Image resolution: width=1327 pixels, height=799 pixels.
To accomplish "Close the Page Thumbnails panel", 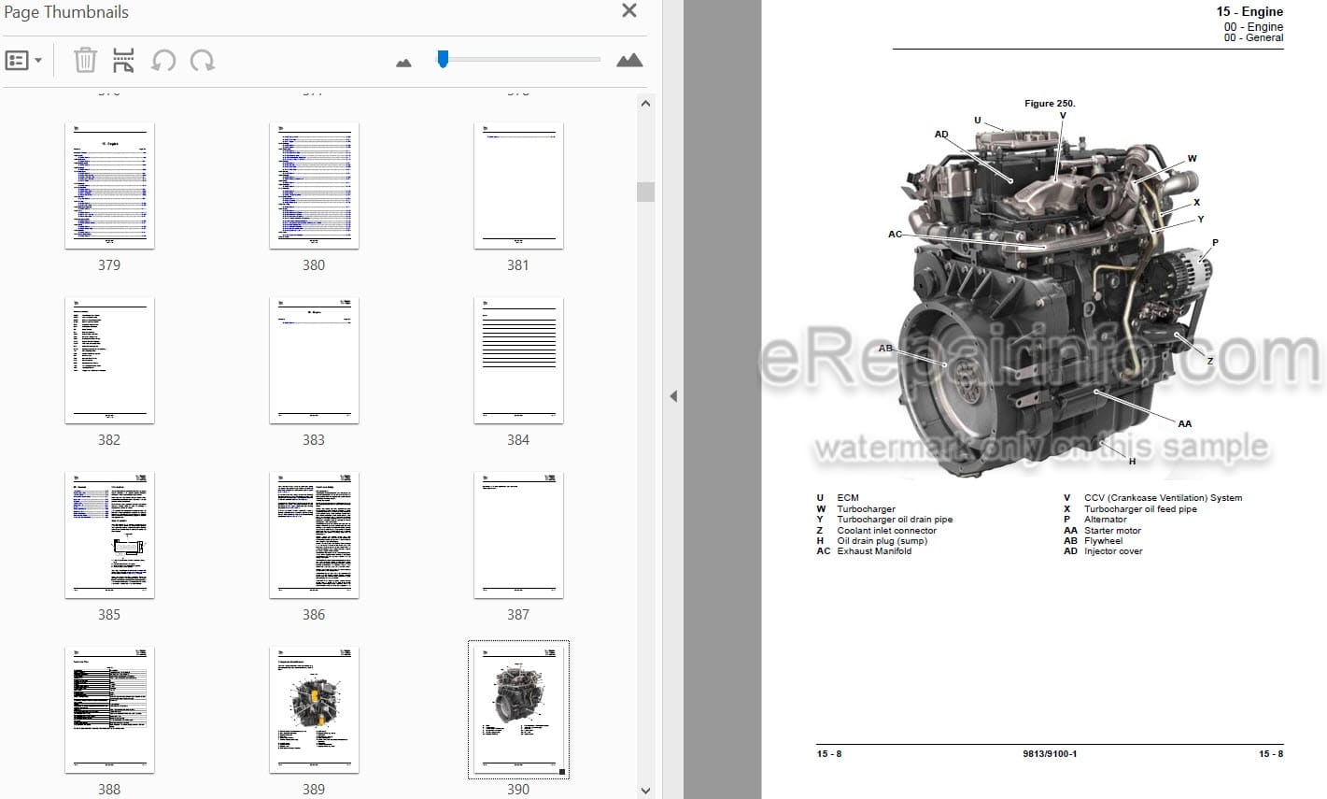I will pos(629,11).
